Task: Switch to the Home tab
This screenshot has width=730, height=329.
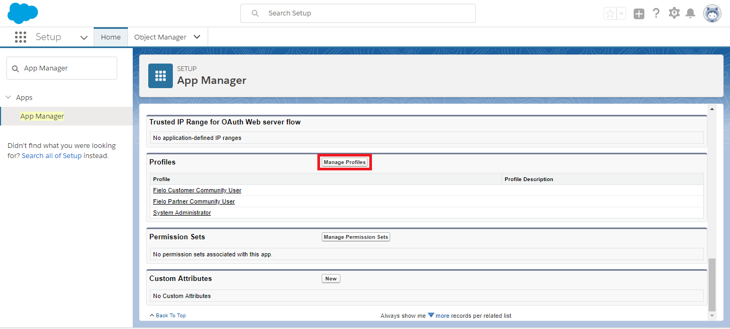Action: [111, 37]
